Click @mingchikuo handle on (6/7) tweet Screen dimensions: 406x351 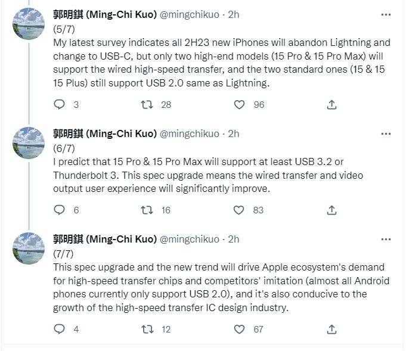click(190, 133)
